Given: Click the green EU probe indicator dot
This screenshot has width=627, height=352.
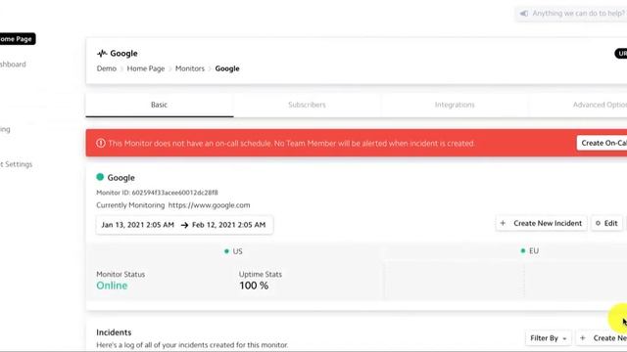Looking at the screenshot, I should (x=522, y=250).
